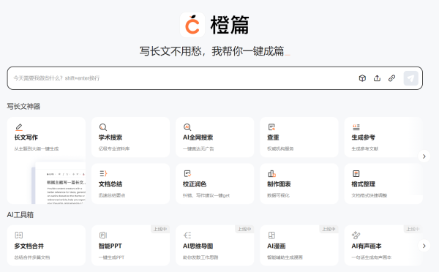Open the 格式整理 tool
439x272 pixels.
pyautogui.click(x=383, y=184)
